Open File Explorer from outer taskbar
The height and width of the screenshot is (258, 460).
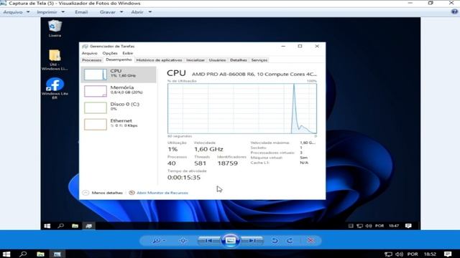[40, 254]
